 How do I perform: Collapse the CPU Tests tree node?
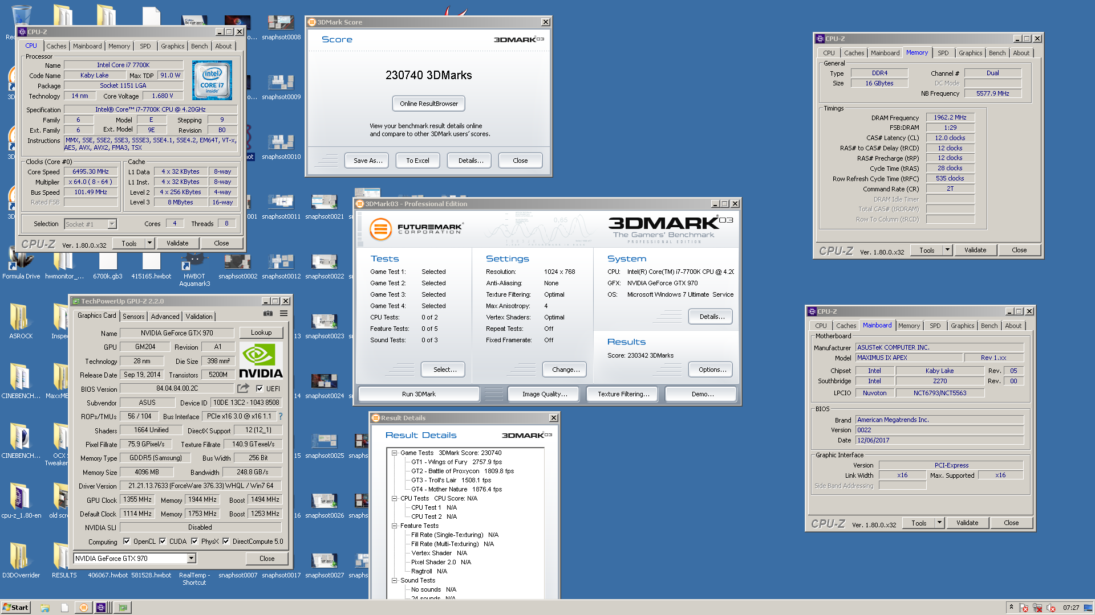[394, 498]
